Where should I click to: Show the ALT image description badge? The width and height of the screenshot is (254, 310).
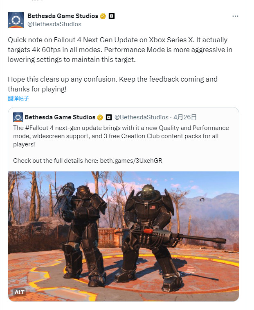pos(20,292)
